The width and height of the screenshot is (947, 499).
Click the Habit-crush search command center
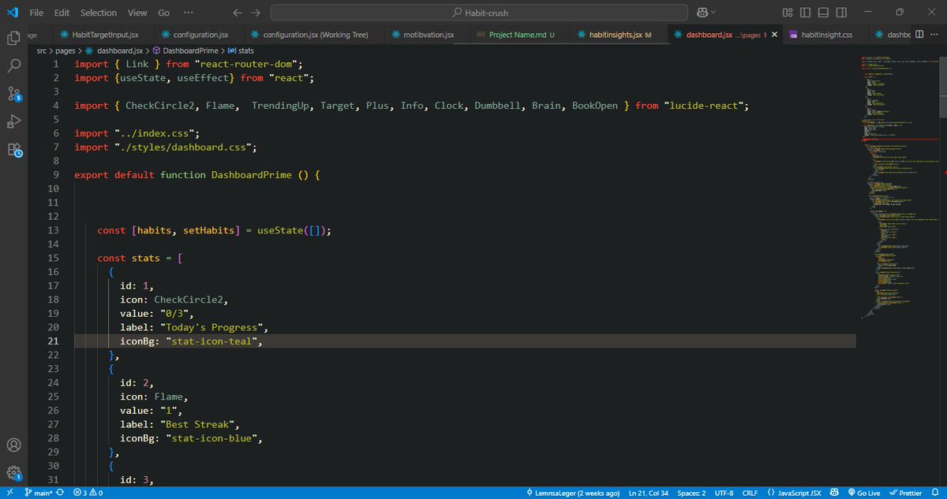(x=479, y=13)
